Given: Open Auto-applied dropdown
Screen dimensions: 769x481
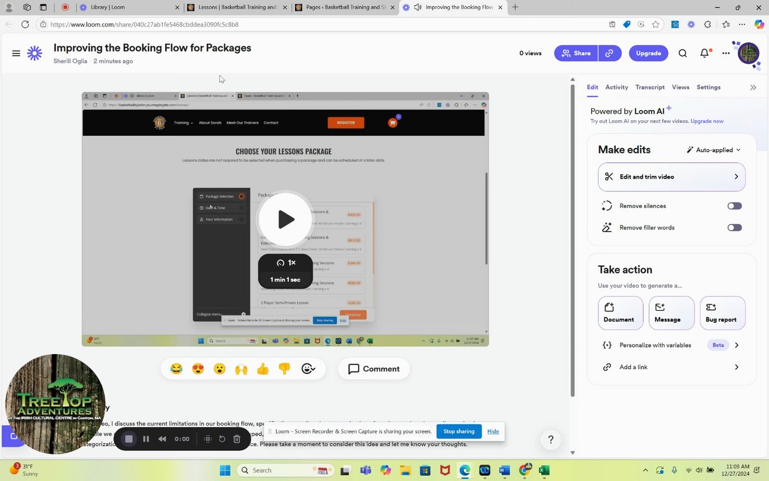Looking at the screenshot, I should click(714, 150).
